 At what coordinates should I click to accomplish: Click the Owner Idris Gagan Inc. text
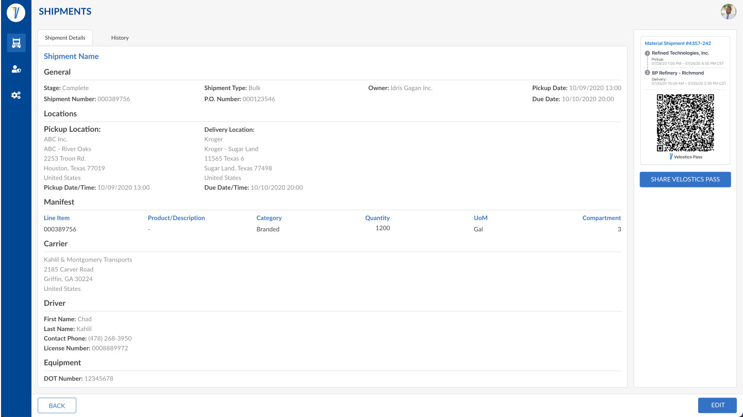(x=400, y=88)
